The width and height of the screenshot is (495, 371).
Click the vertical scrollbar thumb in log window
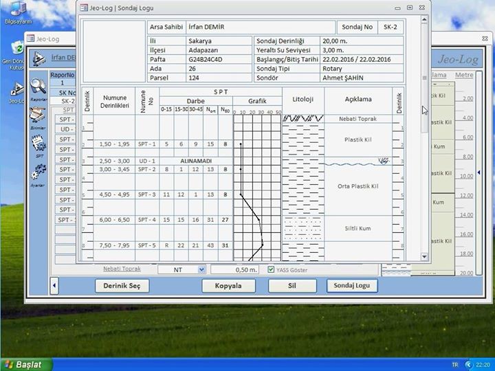(424, 78)
